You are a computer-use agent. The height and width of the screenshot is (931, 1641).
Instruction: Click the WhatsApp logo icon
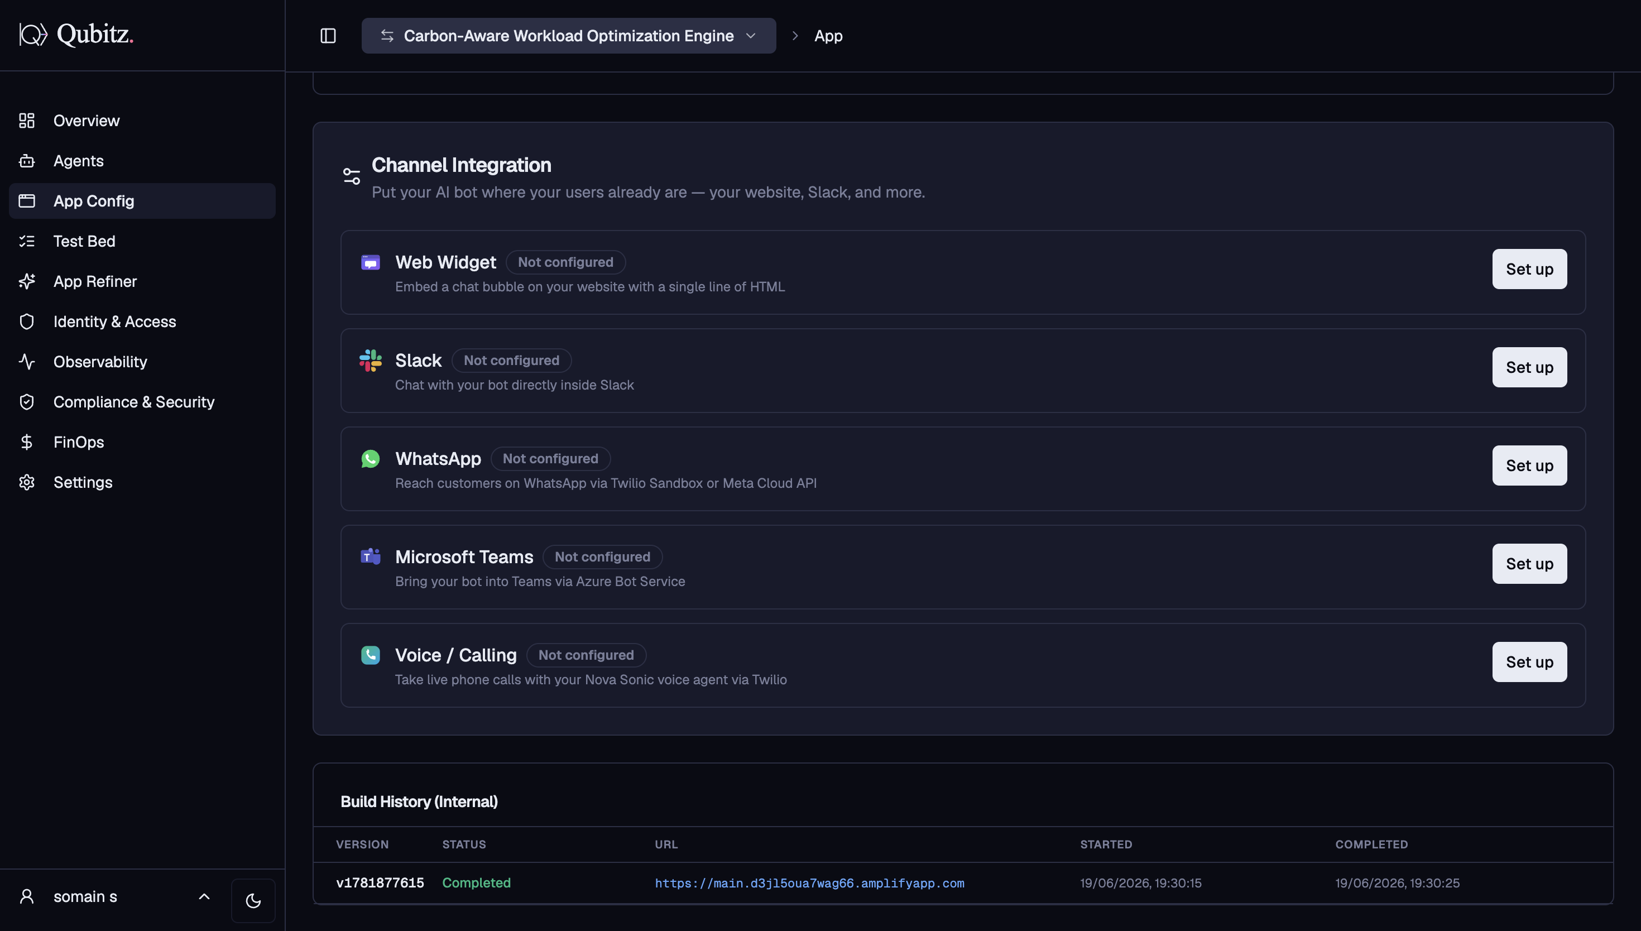pos(371,459)
